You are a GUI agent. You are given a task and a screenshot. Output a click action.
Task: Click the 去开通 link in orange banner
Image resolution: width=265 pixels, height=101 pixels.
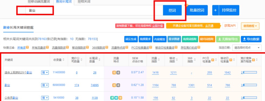coord(209,26)
